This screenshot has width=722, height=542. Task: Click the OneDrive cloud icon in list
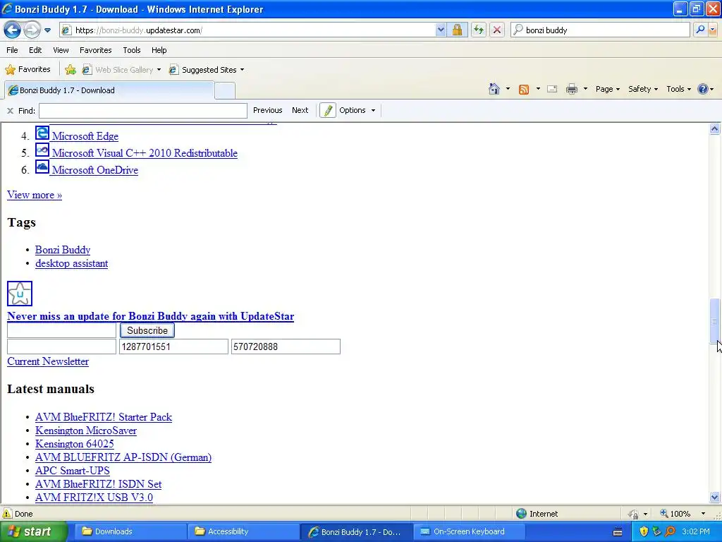pos(42,167)
